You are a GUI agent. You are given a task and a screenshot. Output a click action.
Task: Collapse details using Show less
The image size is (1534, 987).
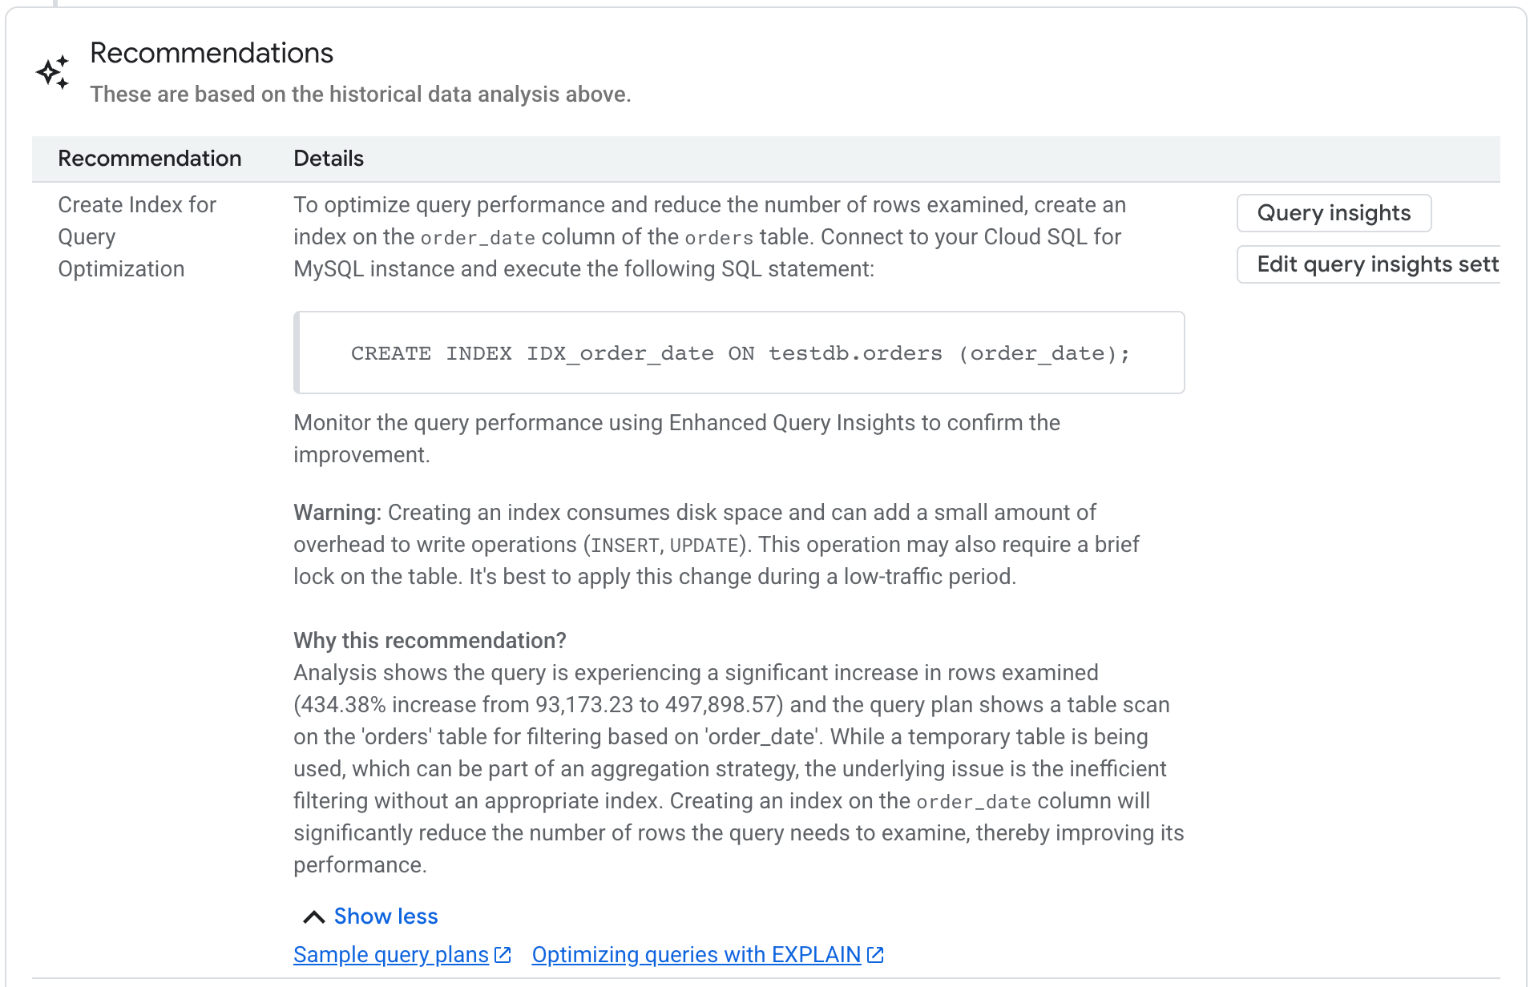click(x=386, y=916)
